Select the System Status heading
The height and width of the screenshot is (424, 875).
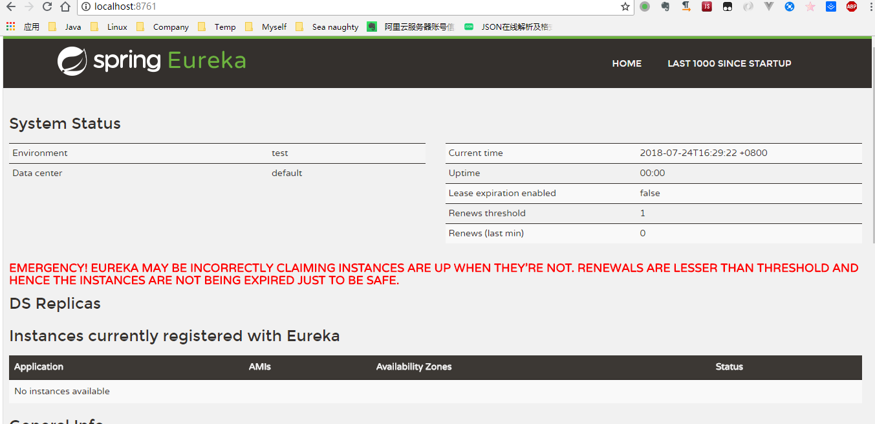pyautogui.click(x=65, y=124)
